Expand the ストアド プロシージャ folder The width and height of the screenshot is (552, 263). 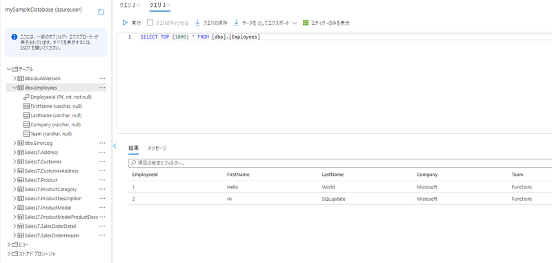8,253
